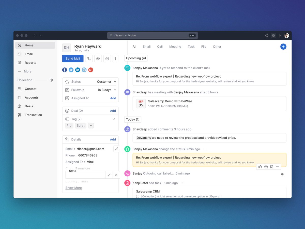Like the highlighted email with thumbs-up
Viewport: 305px width, 229px height.
click(x=260, y=167)
